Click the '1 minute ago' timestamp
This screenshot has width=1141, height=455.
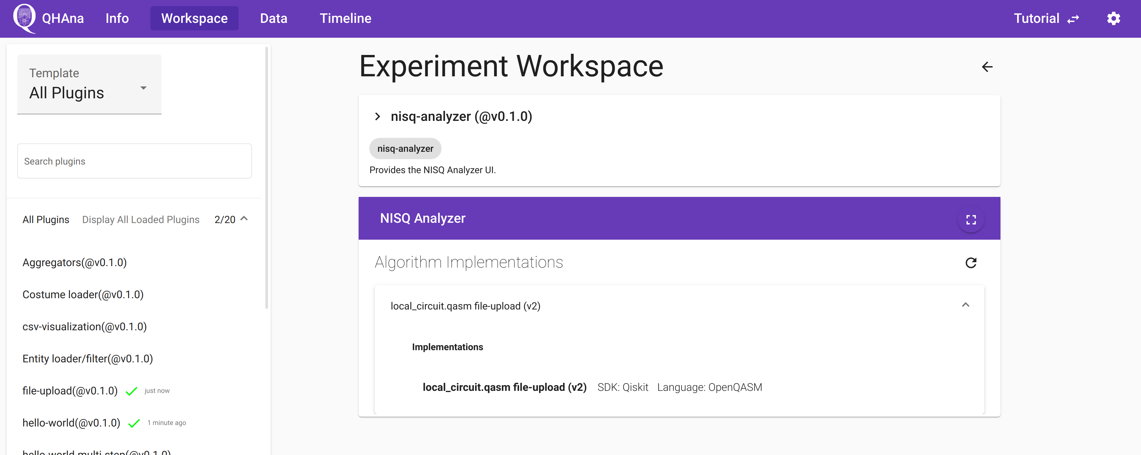(x=166, y=423)
